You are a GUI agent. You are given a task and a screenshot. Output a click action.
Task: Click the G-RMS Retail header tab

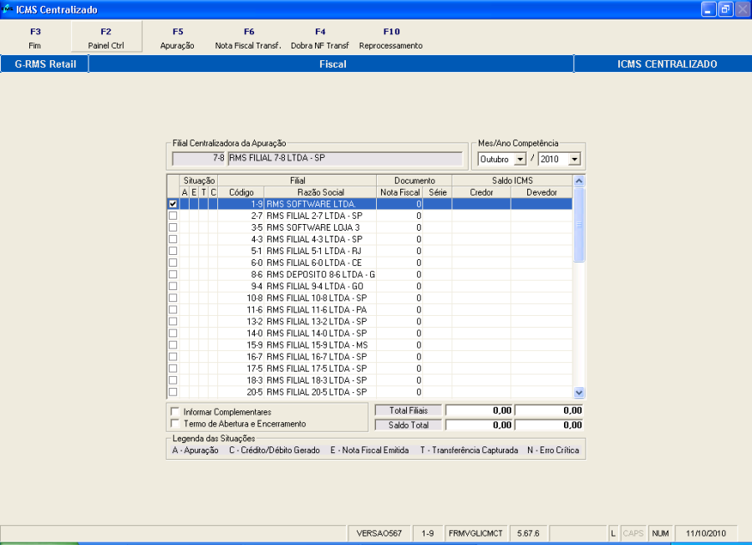tap(45, 64)
